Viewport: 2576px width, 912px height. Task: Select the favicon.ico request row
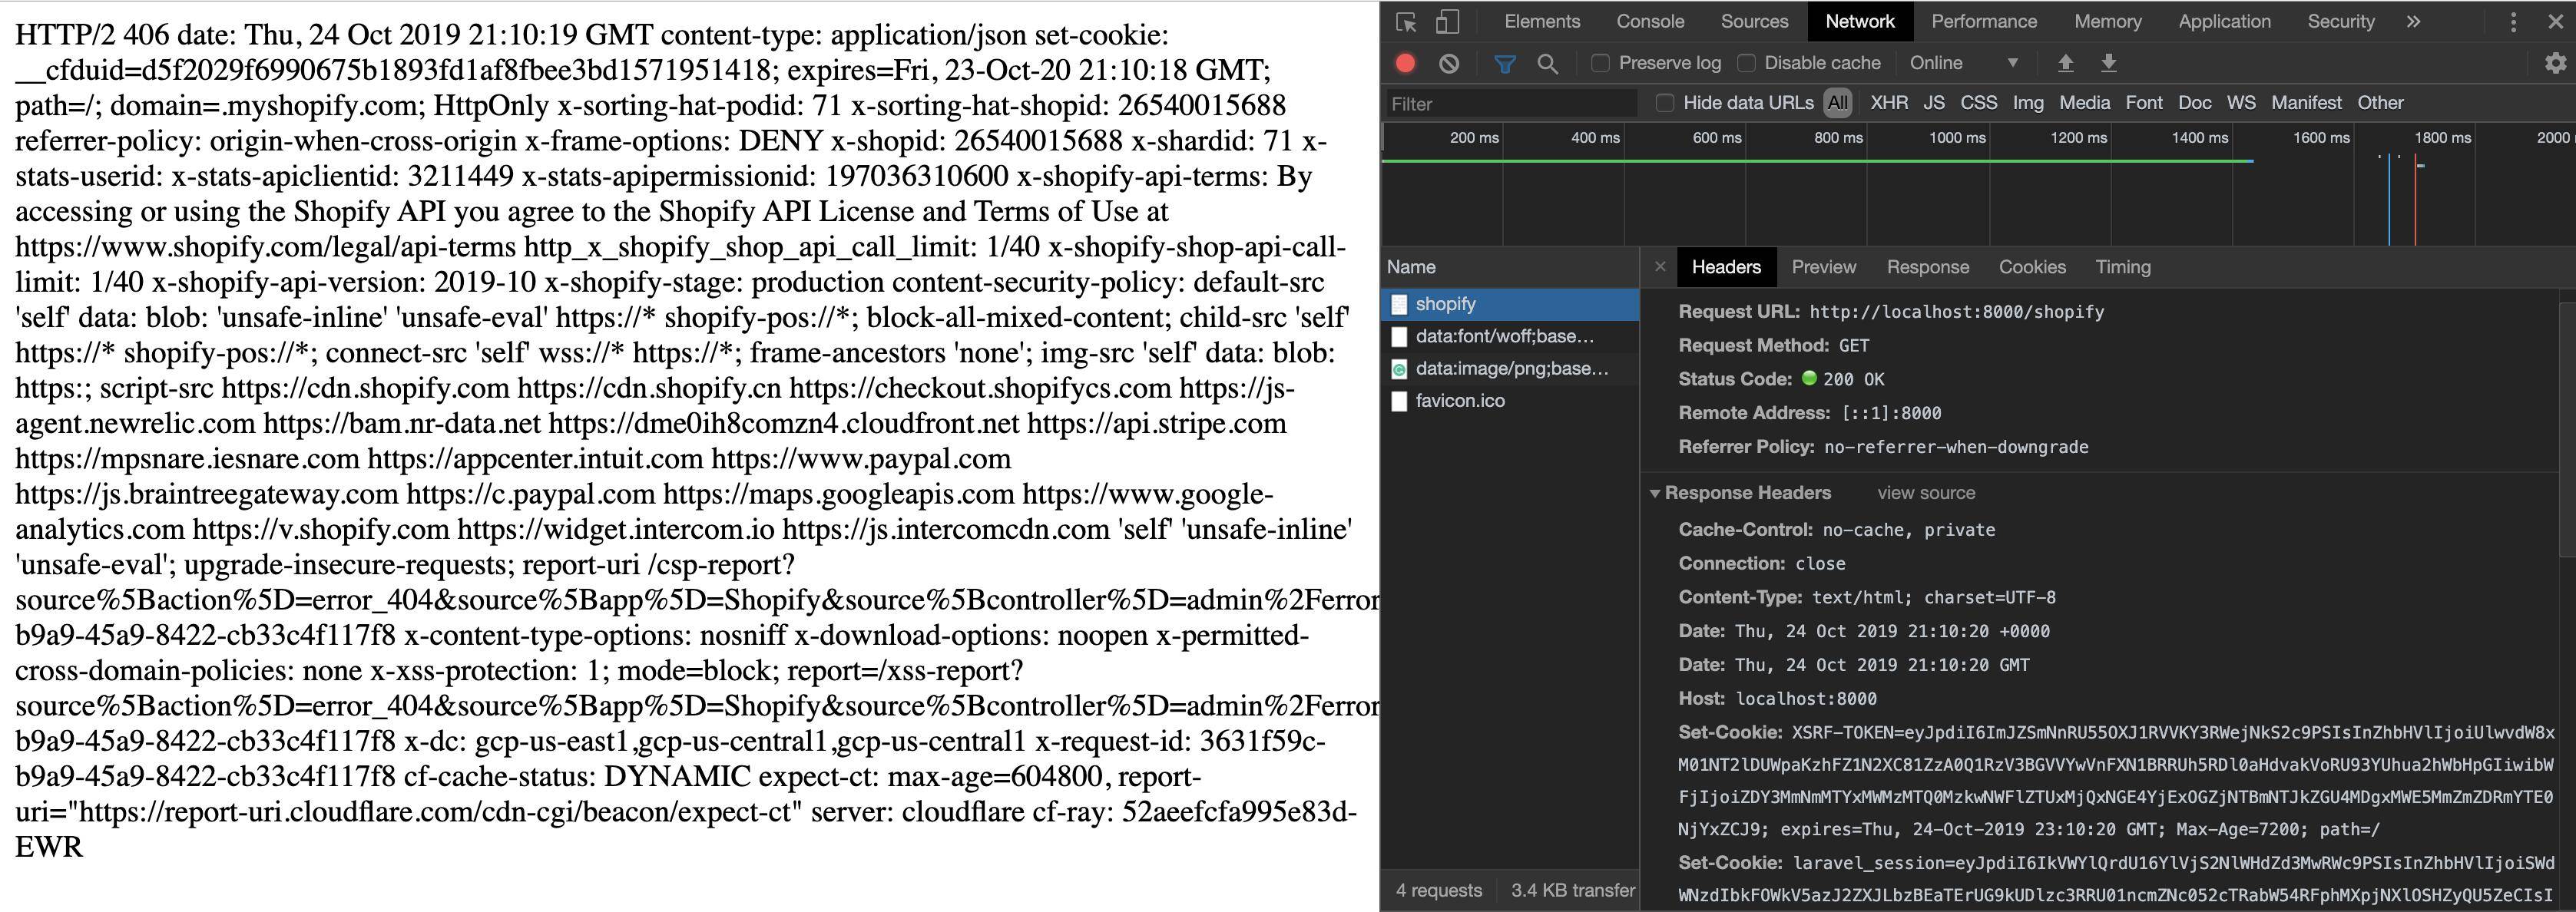(1510, 401)
